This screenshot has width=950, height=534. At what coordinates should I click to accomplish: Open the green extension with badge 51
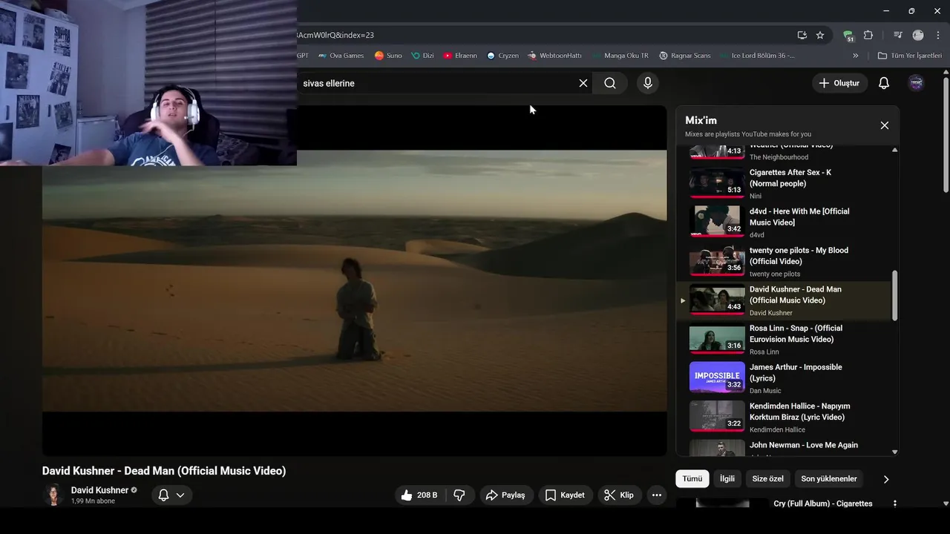click(x=848, y=35)
